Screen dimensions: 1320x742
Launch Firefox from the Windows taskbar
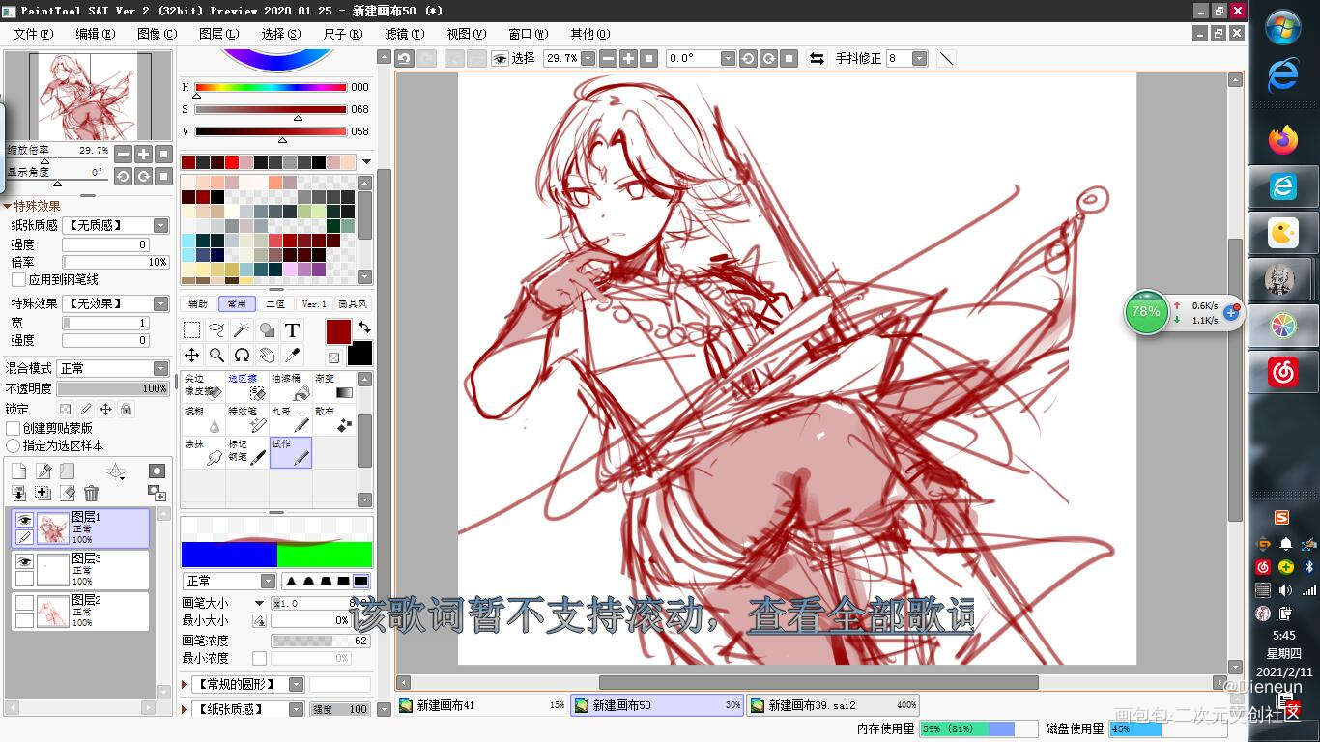(x=1283, y=141)
